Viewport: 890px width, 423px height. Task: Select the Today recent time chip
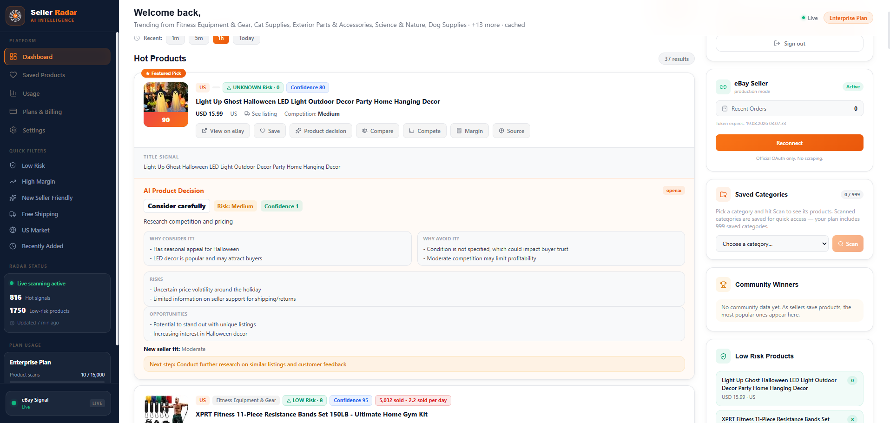click(x=247, y=39)
